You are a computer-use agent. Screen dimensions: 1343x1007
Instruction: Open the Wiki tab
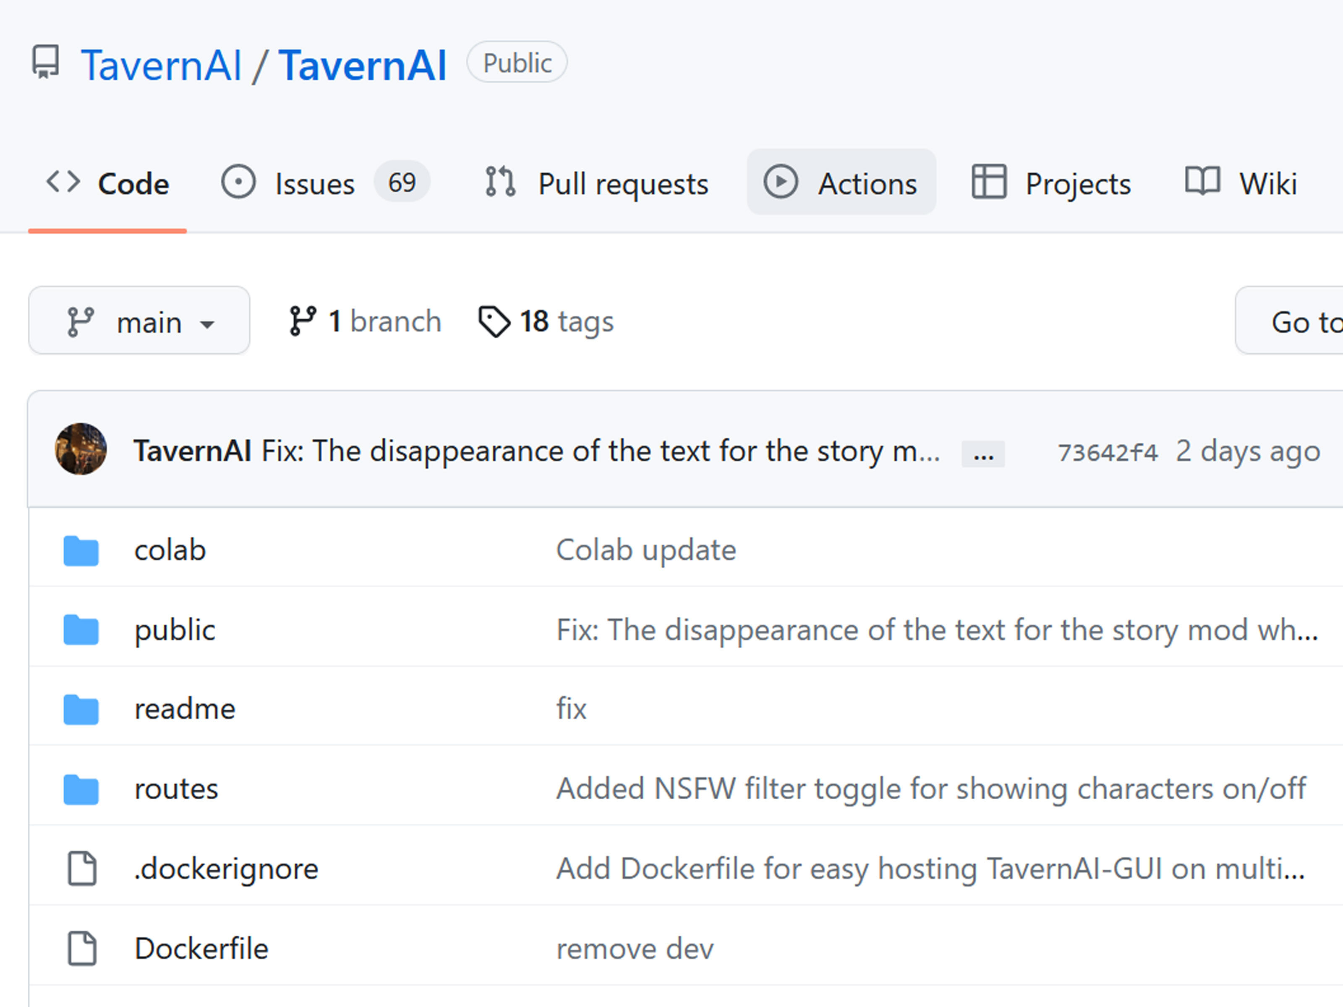tap(1241, 183)
